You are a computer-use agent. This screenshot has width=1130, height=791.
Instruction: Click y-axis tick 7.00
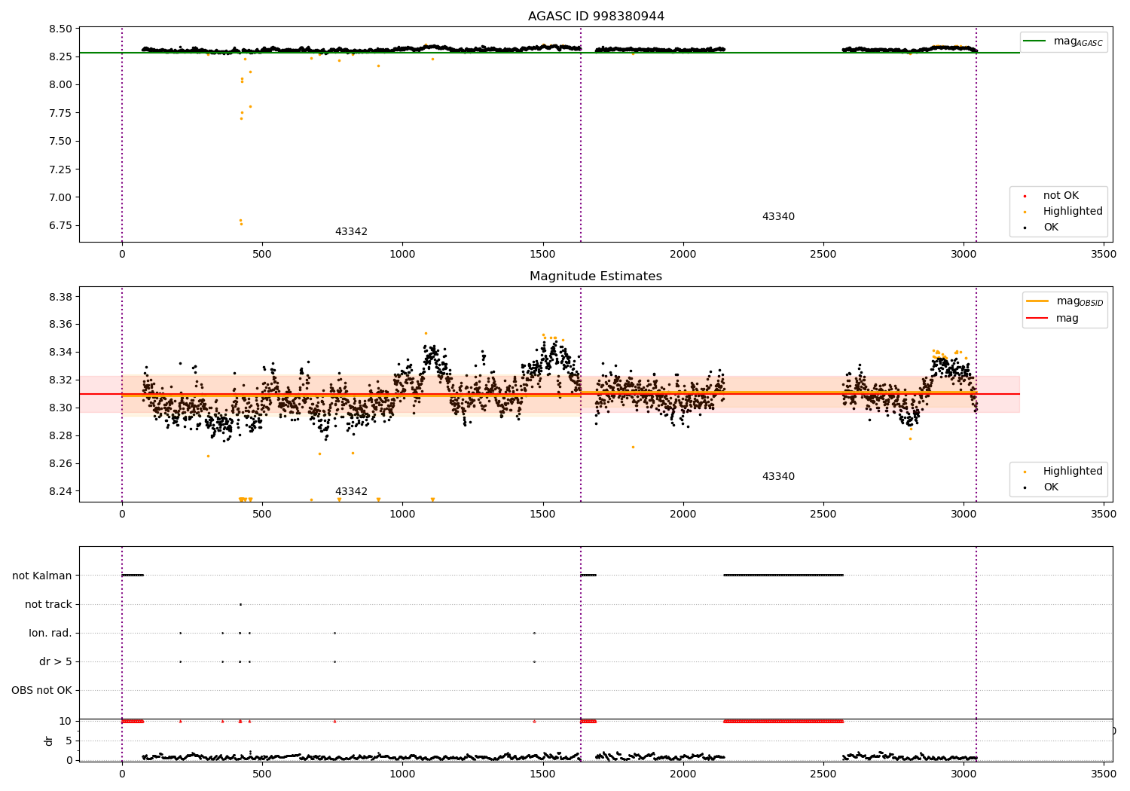point(60,198)
